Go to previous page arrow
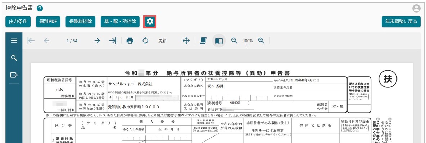The width and height of the screenshot is (426, 143). click(46, 40)
